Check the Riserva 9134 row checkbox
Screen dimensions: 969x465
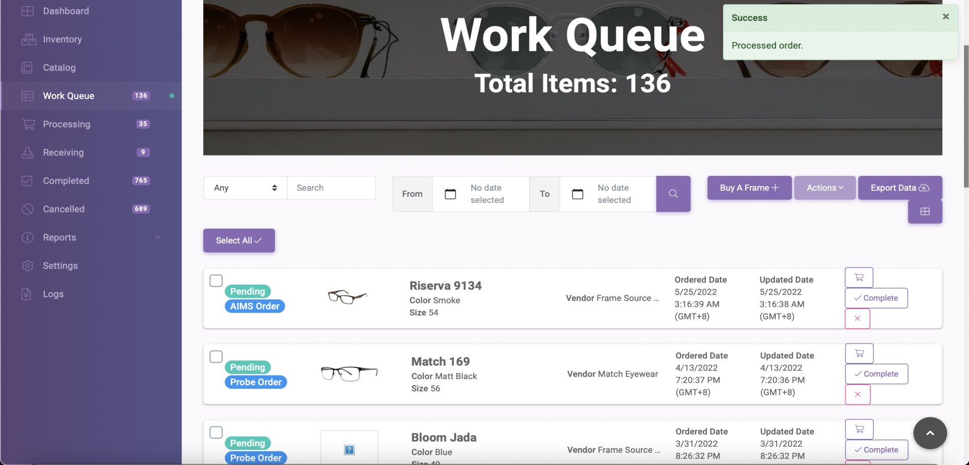[216, 281]
